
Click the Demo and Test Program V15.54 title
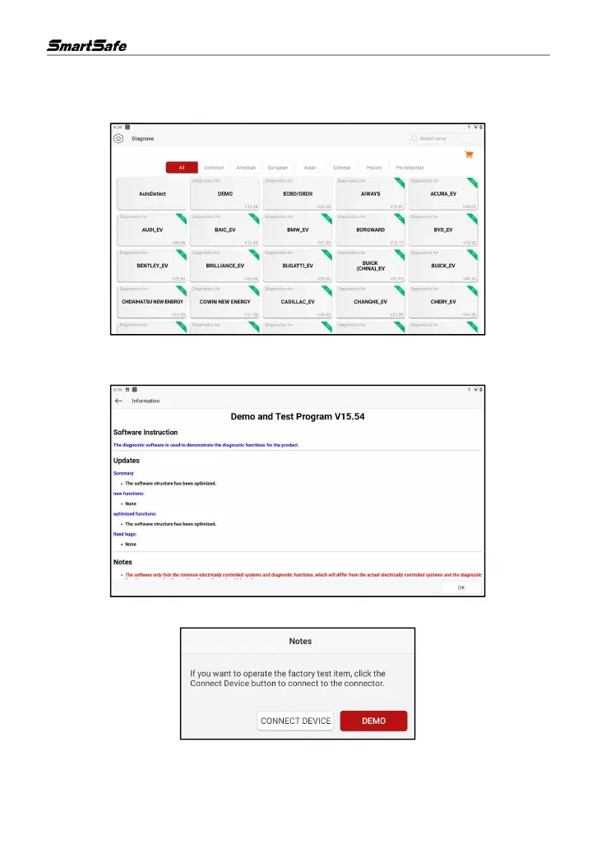pos(298,416)
